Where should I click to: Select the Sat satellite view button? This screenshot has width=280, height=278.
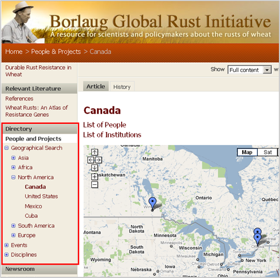pos(268,153)
